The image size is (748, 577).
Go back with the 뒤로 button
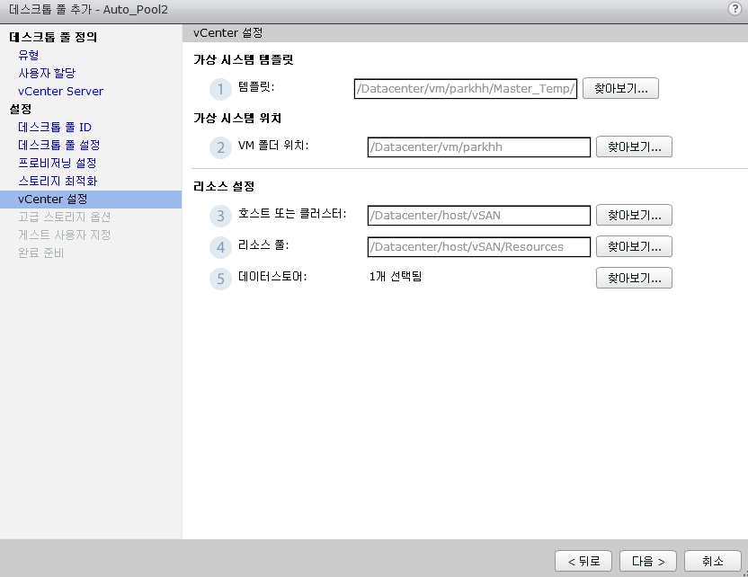click(583, 561)
